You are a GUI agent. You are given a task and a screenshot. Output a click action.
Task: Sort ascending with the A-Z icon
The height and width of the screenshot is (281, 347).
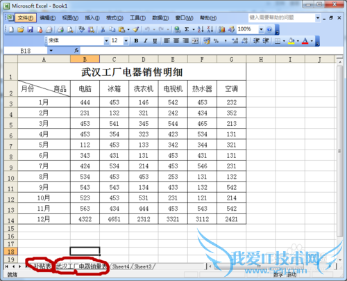[x=201, y=29]
